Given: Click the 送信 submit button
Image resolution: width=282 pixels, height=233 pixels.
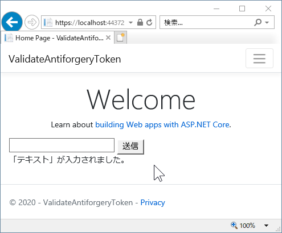Looking at the screenshot, I should [x=130, y=147].
